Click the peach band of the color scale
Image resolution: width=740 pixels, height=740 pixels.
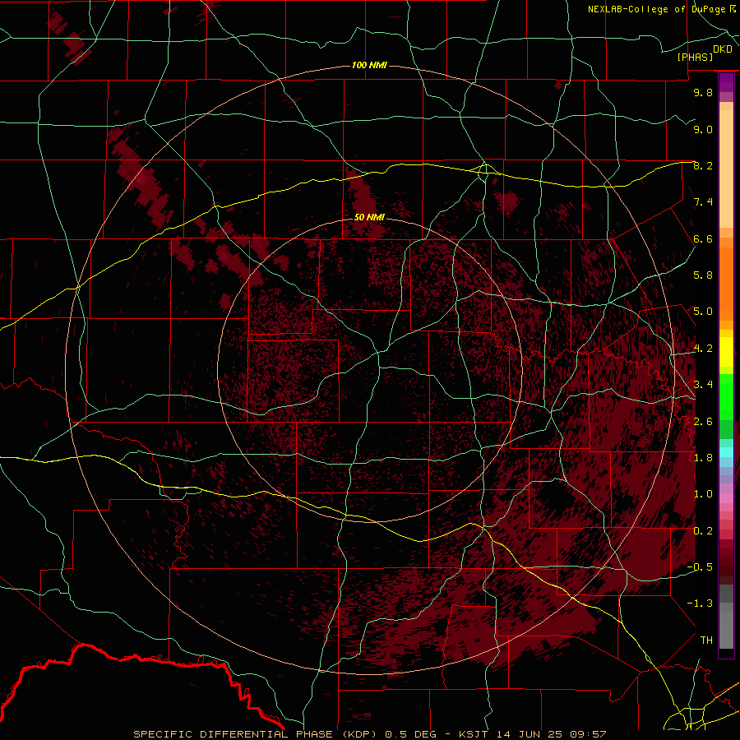click(726, 165)
